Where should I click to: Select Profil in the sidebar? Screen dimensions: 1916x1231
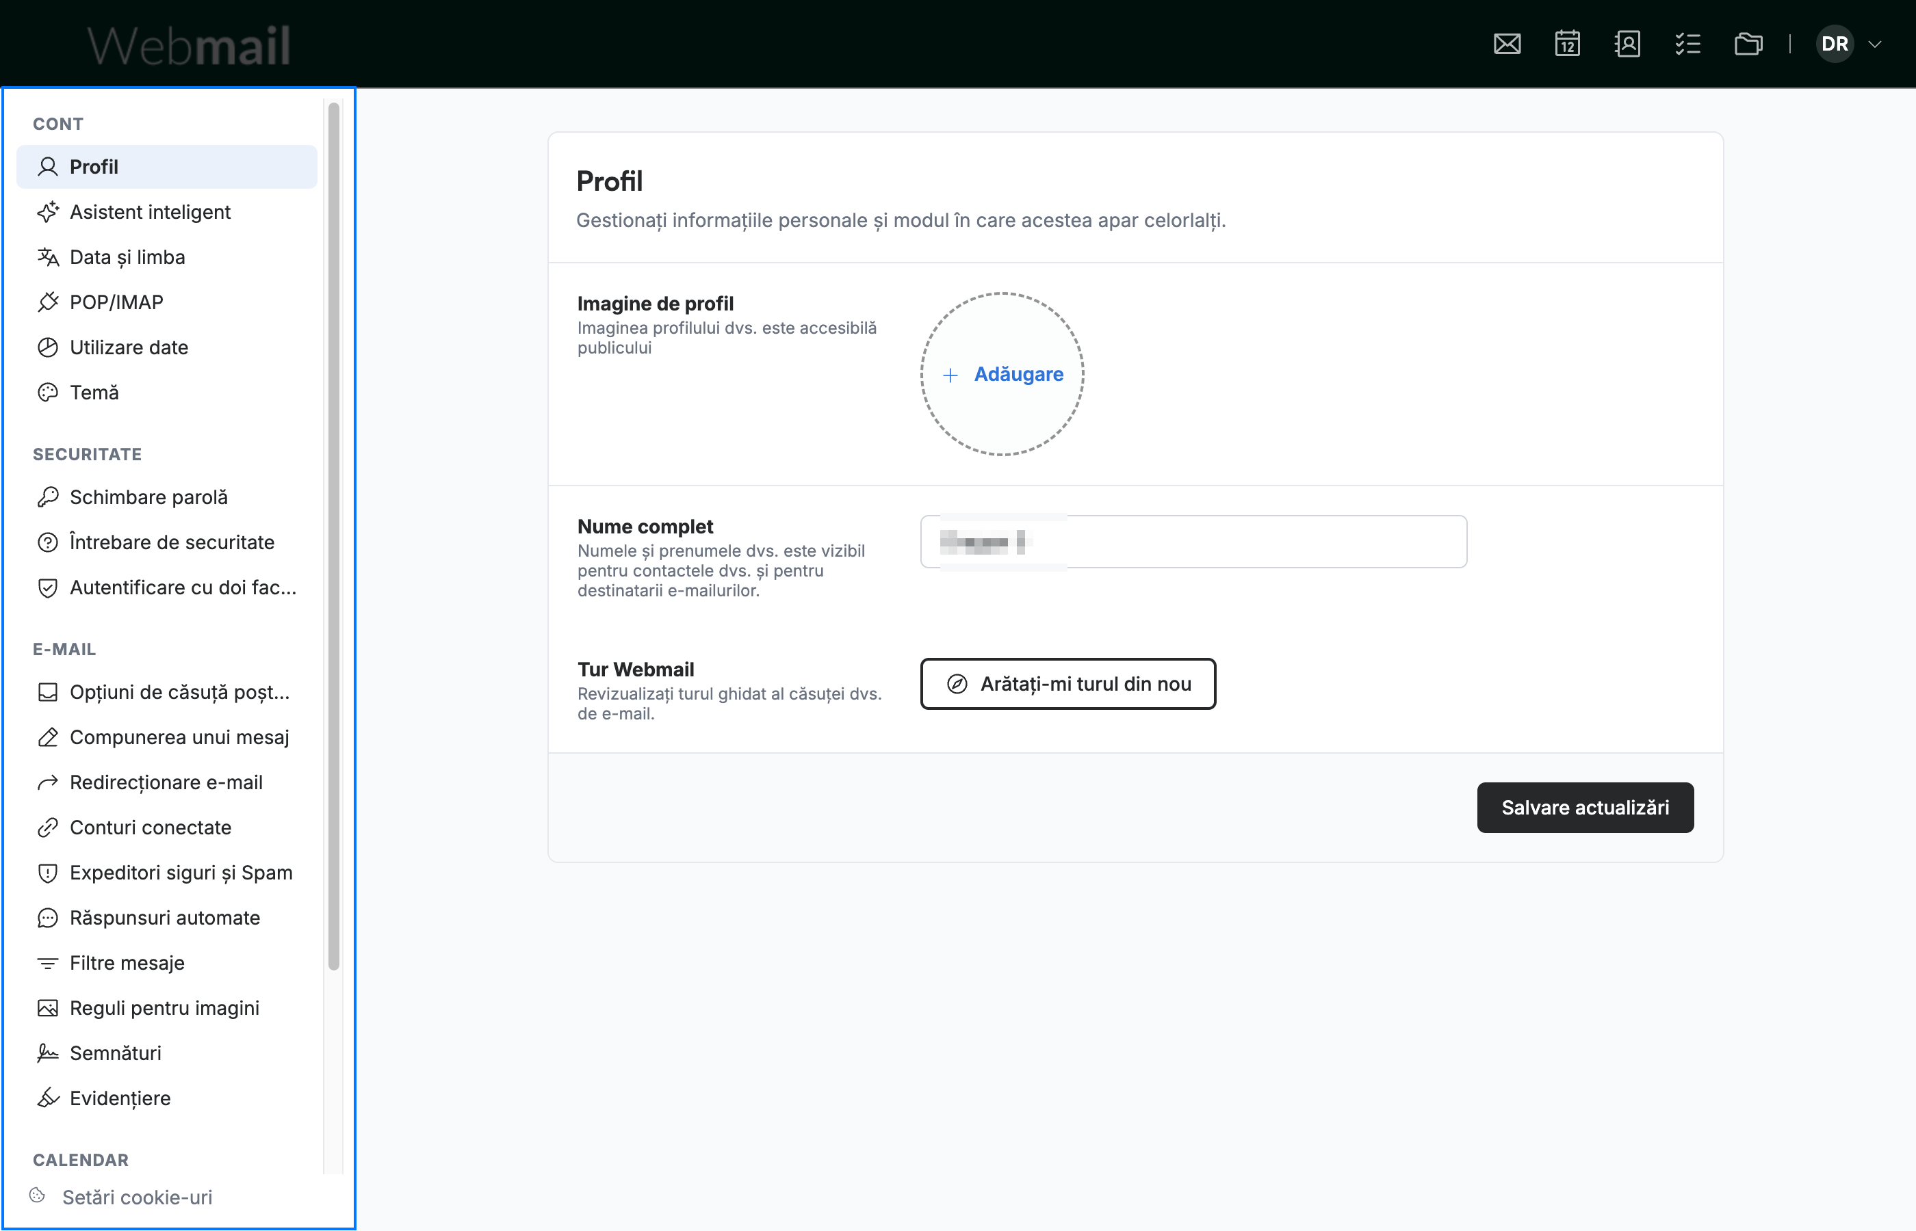(167, 166)
